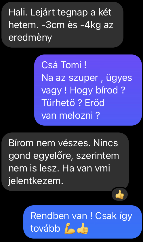Select the message starting with "Hali. Lejárt tegnap"
The height and width of the screenshot is (242, 143).
62,25
